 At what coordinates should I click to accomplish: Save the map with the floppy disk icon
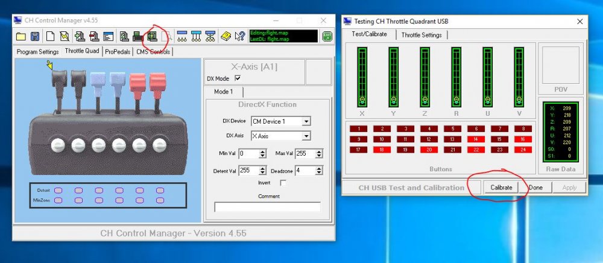click(34, 37)
